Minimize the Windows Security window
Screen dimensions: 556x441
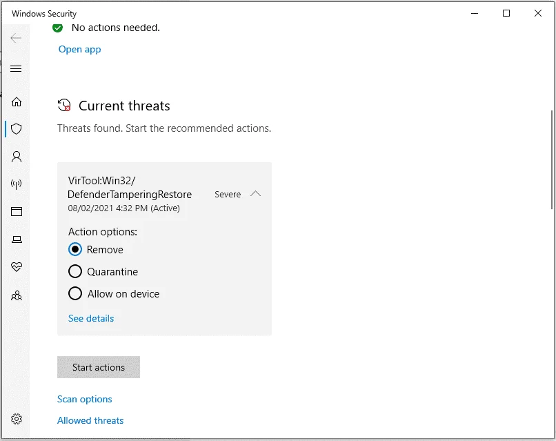pos(475,14)
